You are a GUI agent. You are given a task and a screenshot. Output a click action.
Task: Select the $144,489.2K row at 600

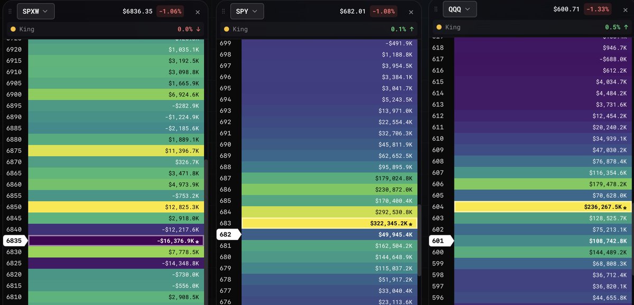(x=543, y=252)
